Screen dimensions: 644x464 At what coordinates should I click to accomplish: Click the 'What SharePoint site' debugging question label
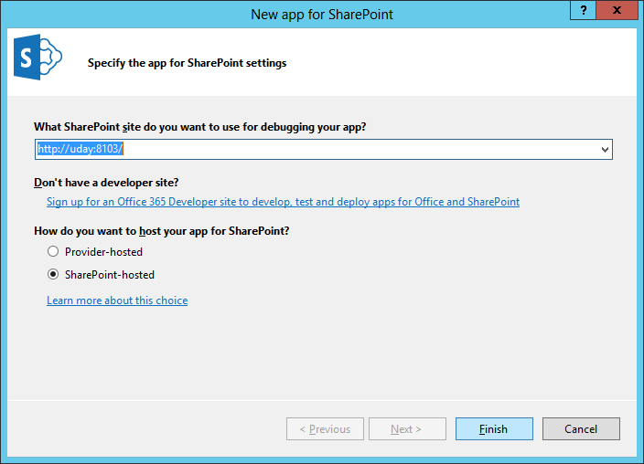coord(200,127)
